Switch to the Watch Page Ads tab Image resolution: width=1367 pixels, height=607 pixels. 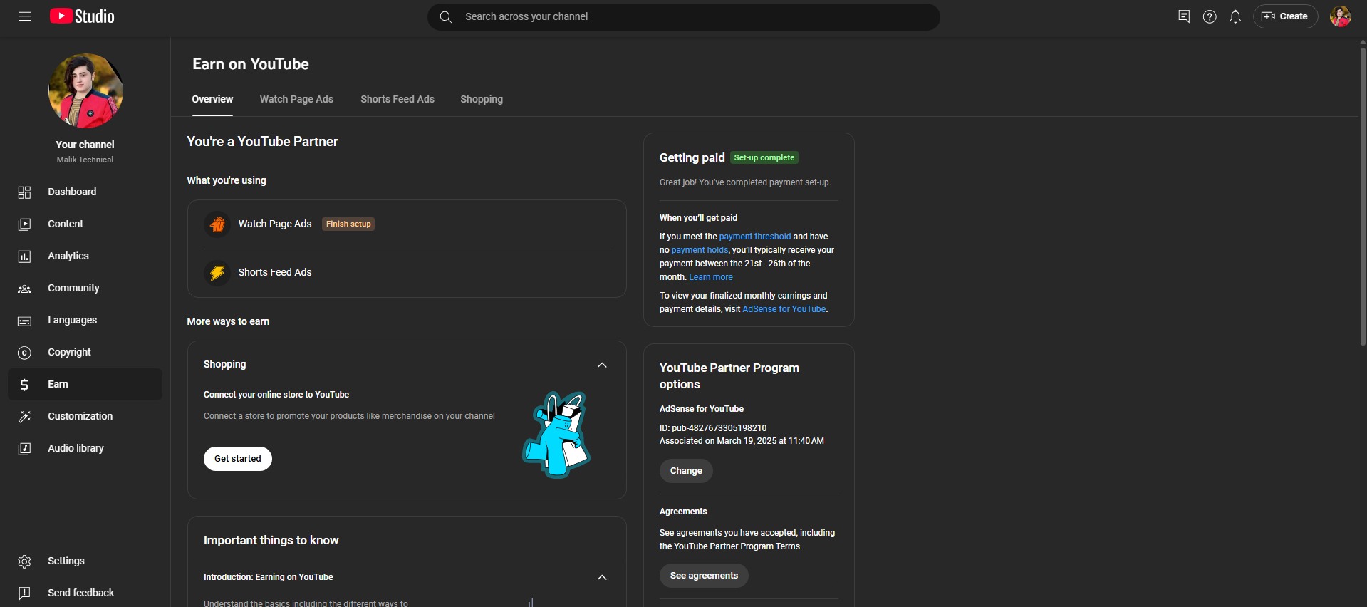[296, 99]
